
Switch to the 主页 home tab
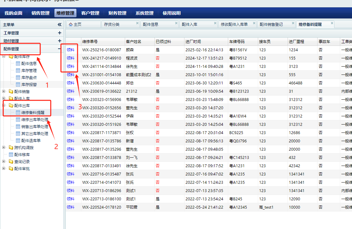click(x=75, y=25)
